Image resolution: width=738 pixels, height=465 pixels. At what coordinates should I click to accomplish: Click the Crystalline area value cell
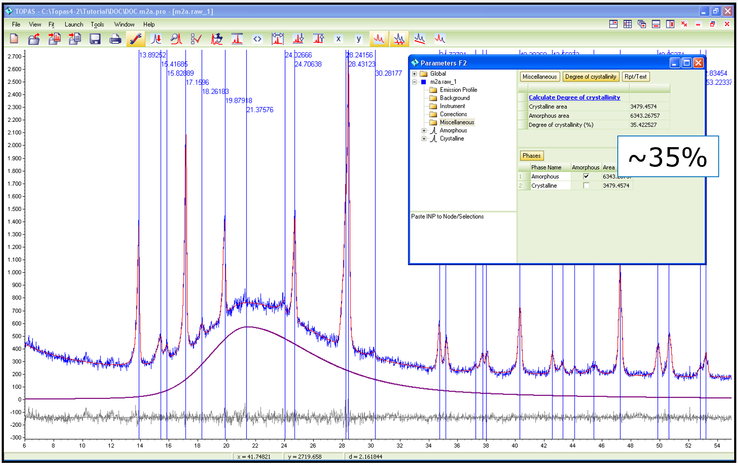point(649,106)
